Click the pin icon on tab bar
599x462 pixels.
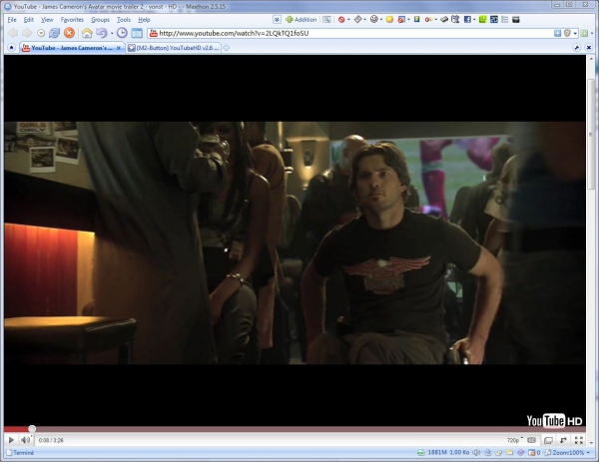577,48
